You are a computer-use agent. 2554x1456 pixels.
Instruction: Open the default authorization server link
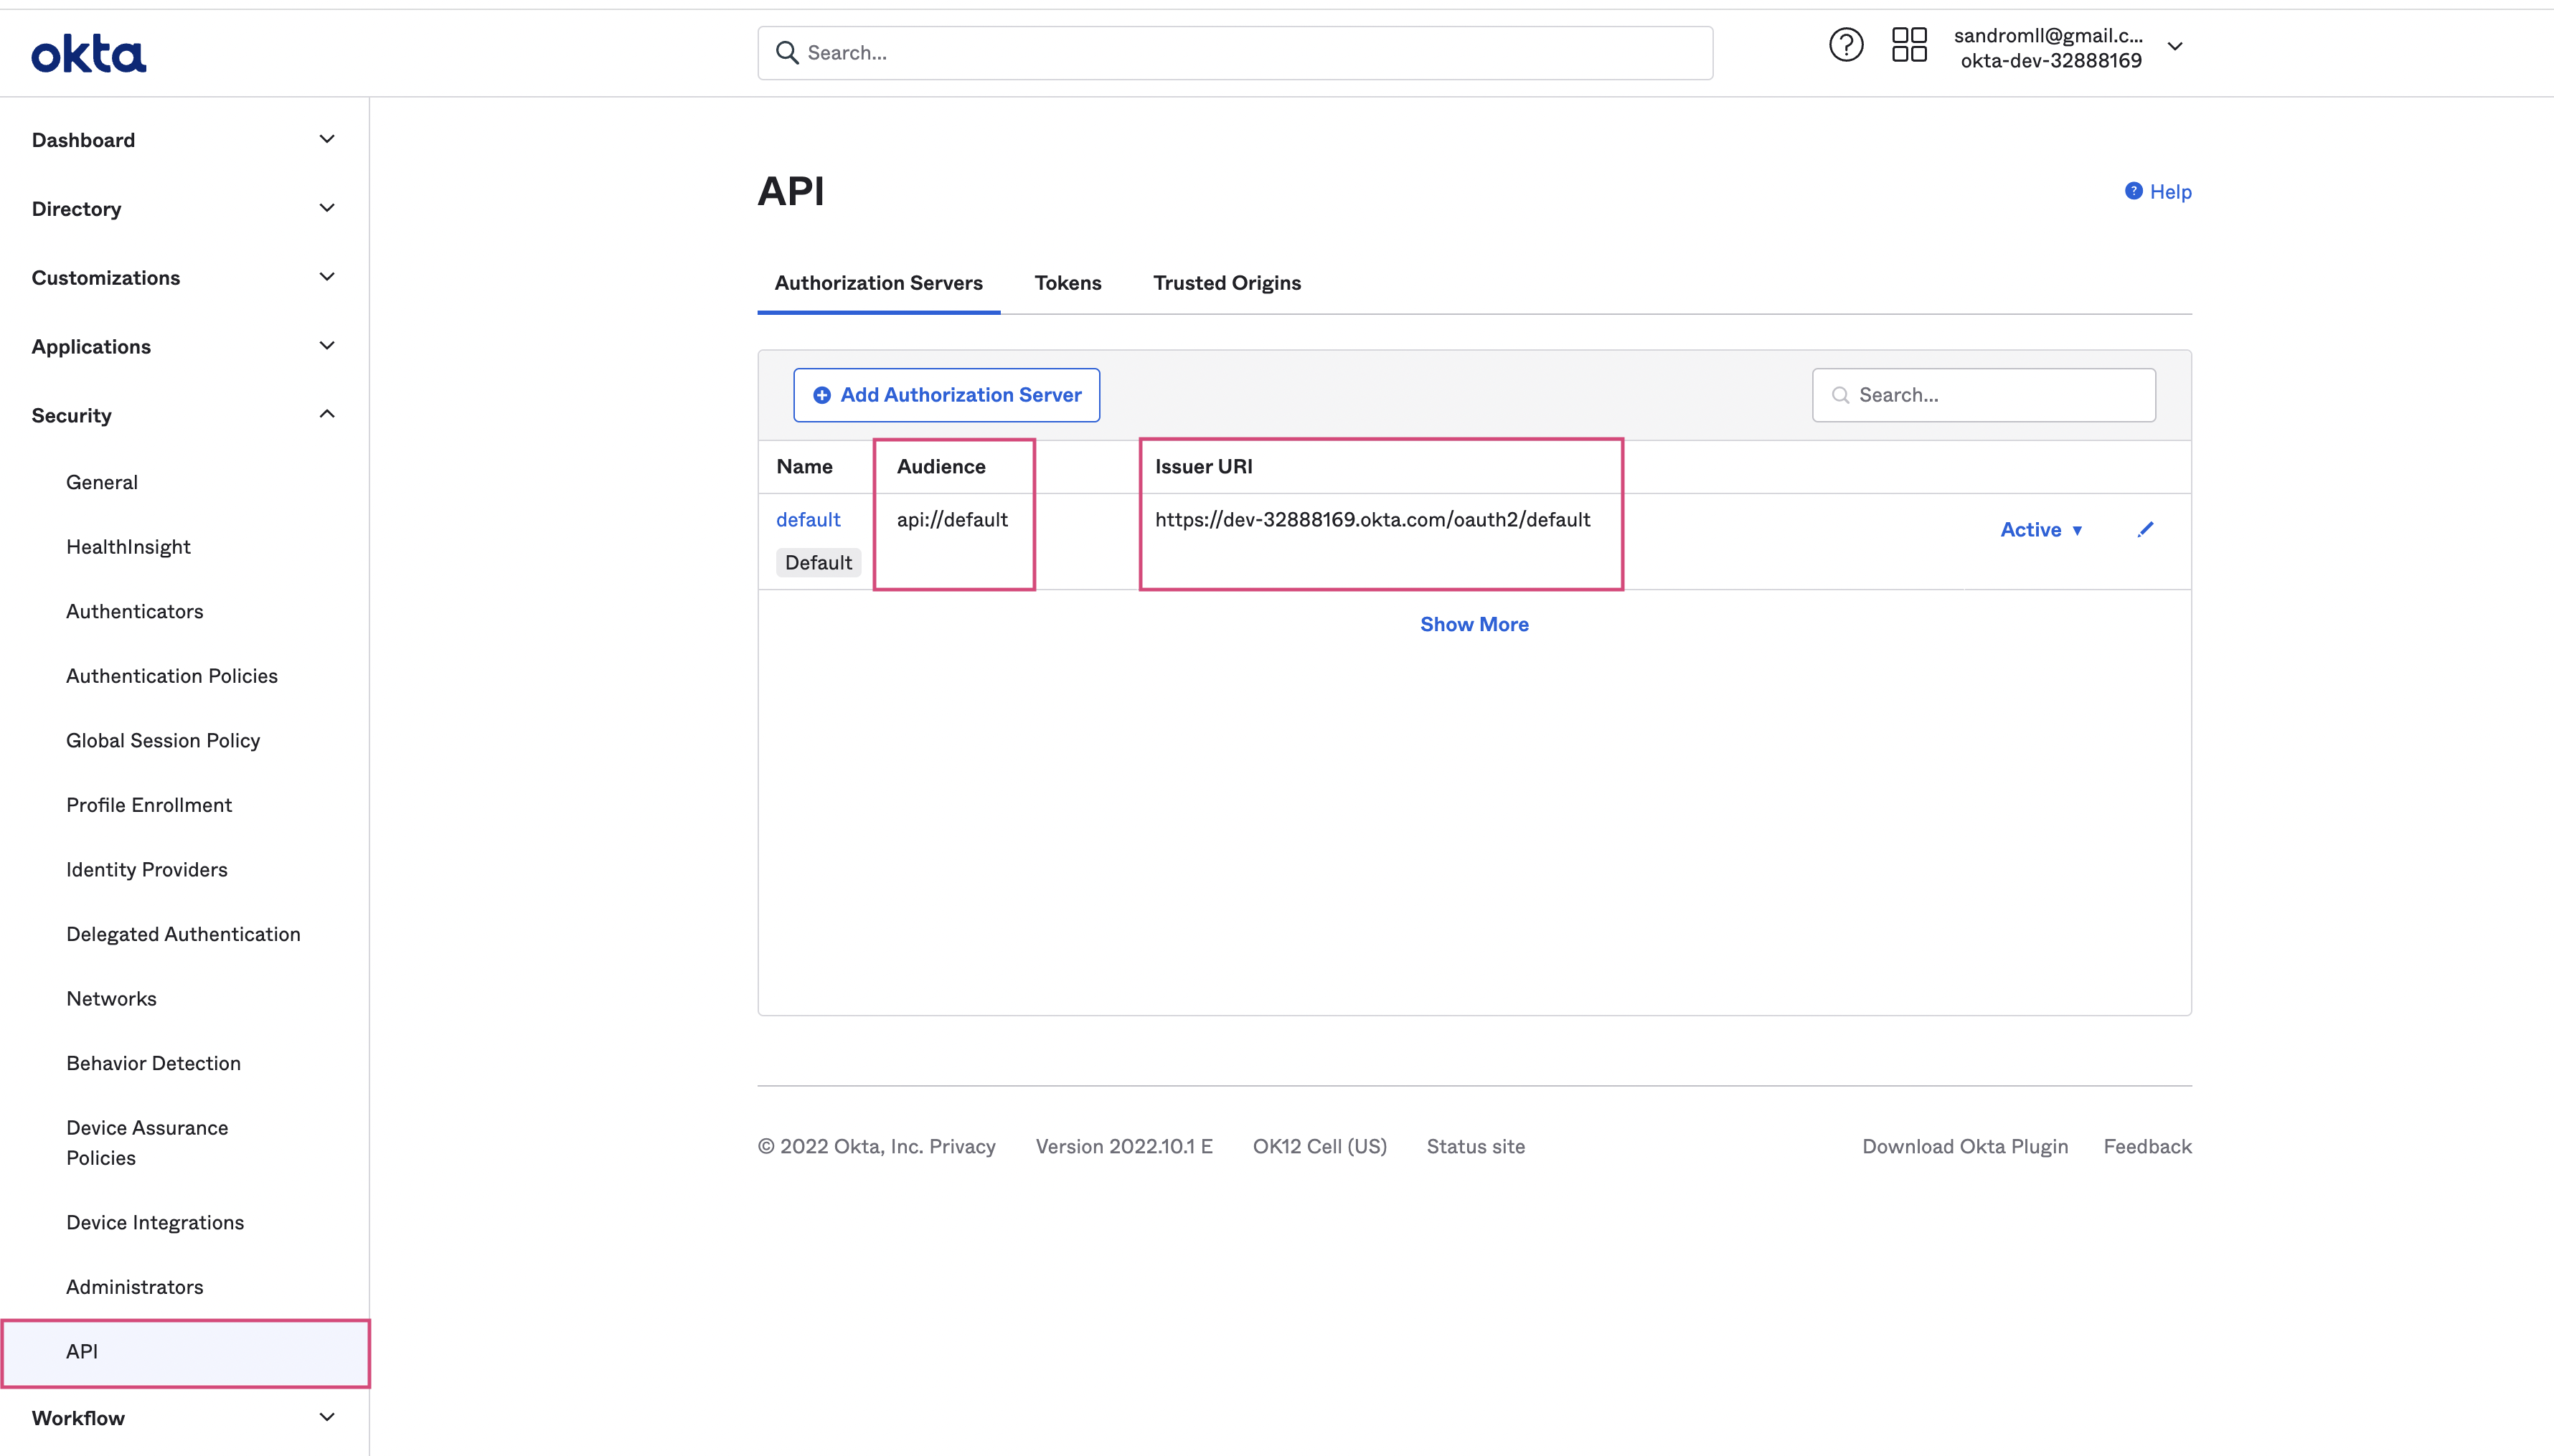click(x=807, y=519)
